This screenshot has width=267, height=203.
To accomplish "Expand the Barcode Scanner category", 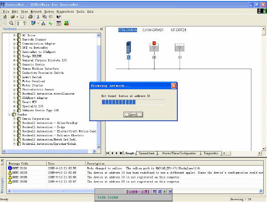I will [x=14, y=39].
